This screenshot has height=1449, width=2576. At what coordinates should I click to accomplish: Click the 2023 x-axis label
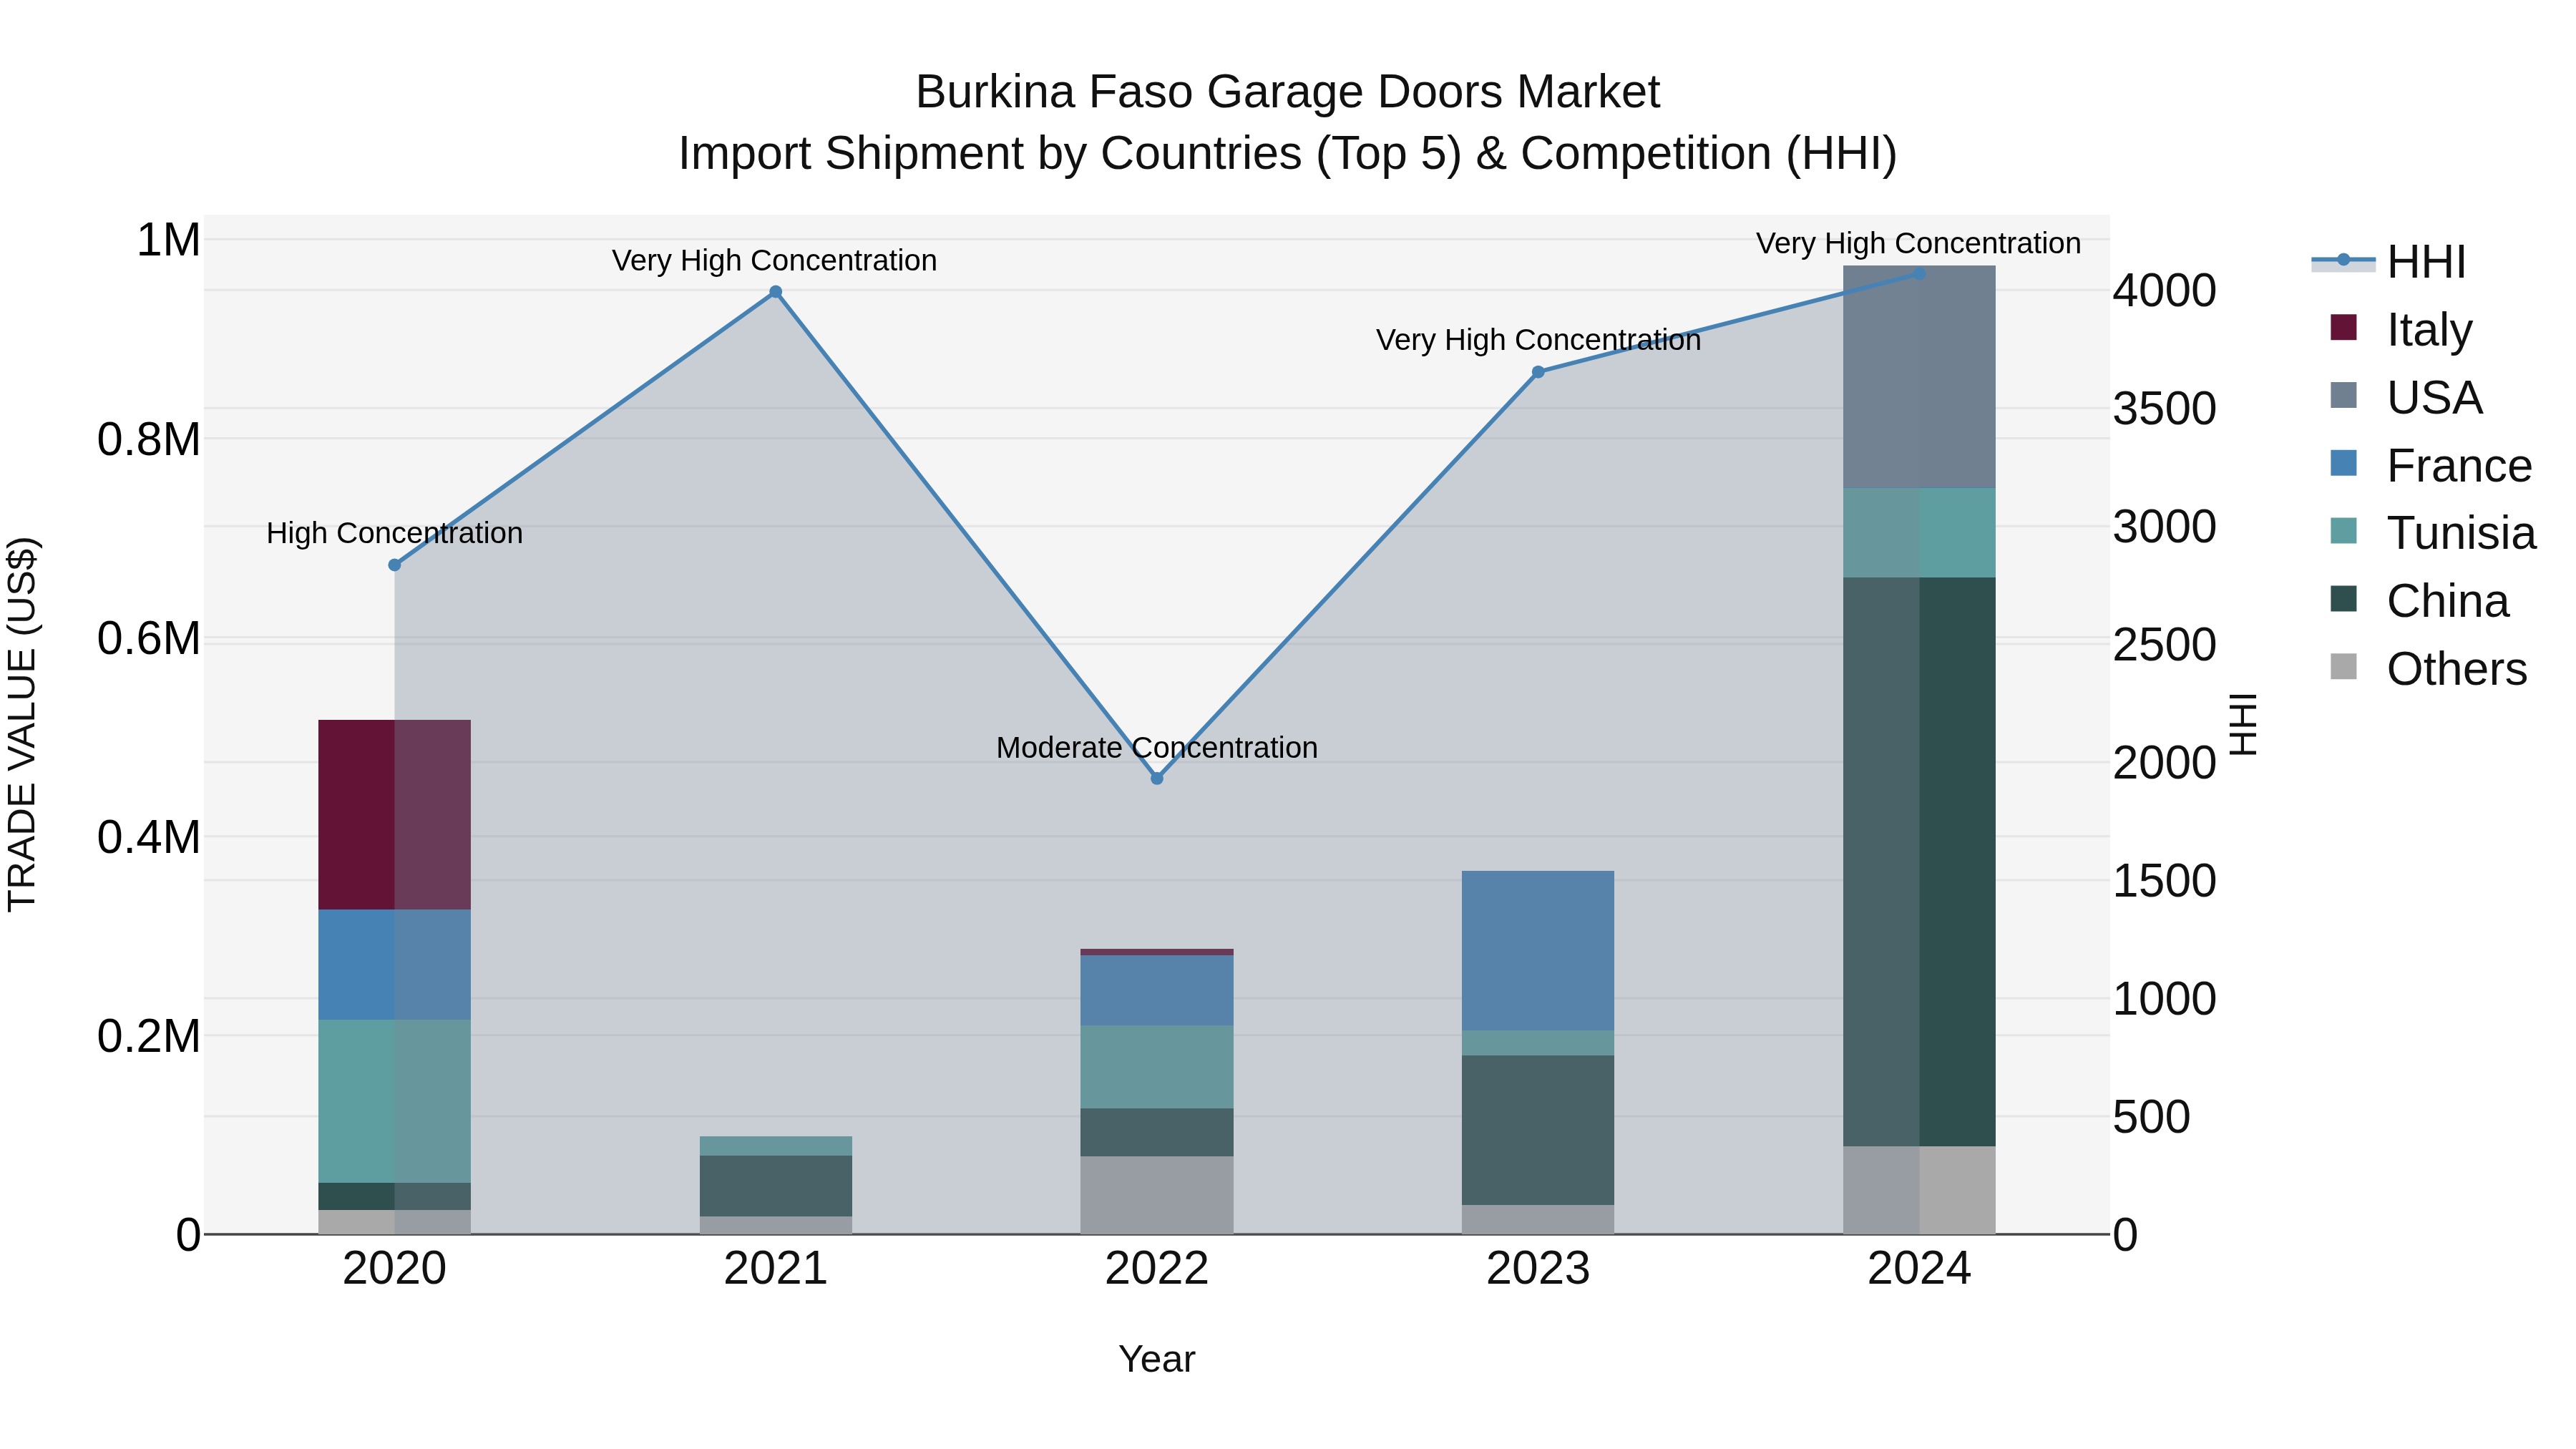[1538, 1269]
